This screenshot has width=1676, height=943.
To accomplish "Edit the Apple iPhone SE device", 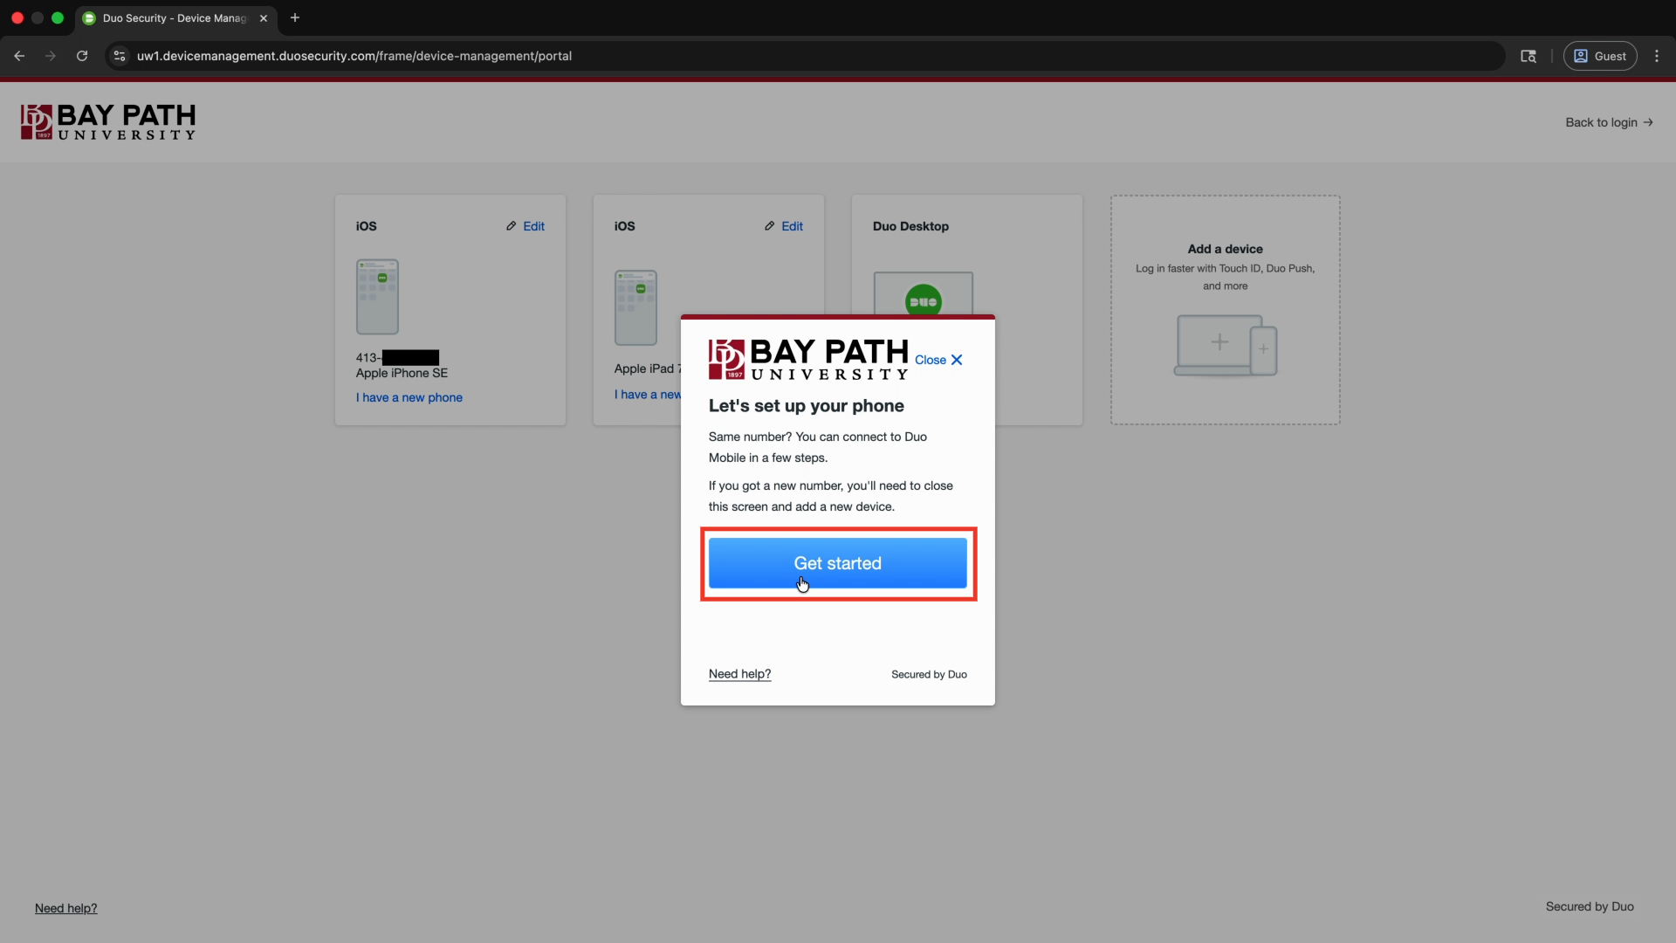I will [525, 226].
